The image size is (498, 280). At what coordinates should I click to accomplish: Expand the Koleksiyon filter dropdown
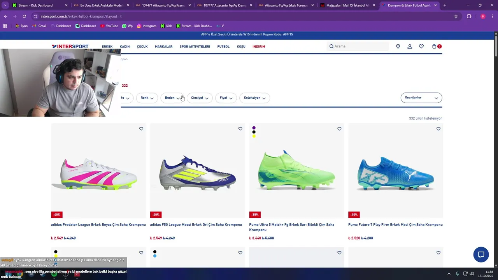(254, 98)
